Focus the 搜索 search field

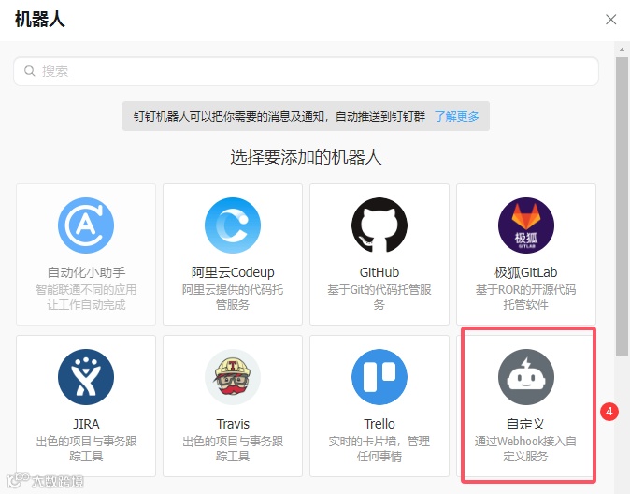click(307, 71)
